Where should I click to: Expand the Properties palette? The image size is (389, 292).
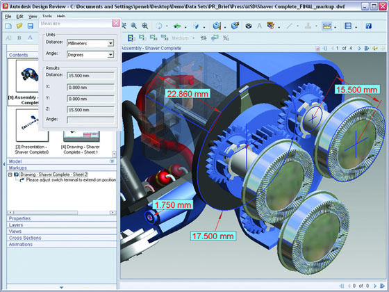click(x=62, y=218)
